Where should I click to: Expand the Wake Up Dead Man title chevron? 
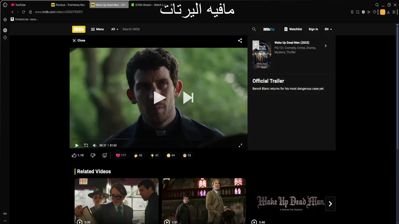(325, 46)
